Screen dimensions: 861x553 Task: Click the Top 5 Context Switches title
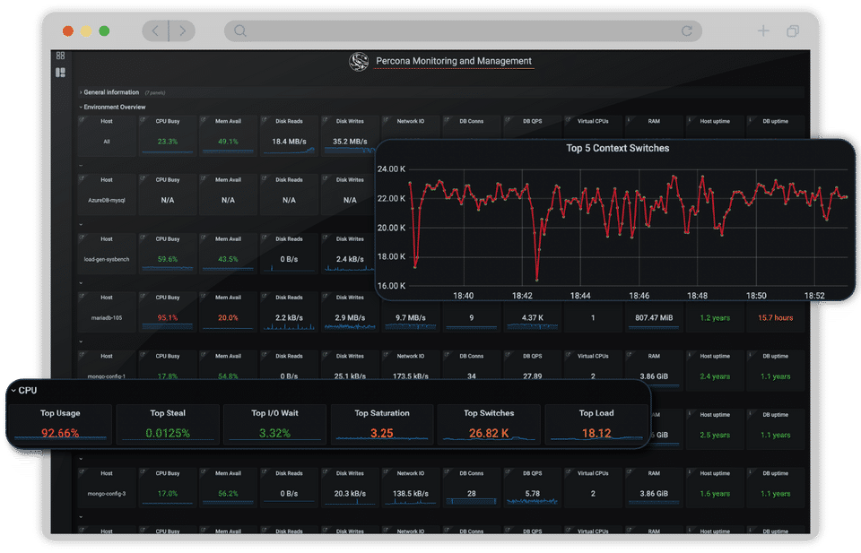(x=618, y=148)
